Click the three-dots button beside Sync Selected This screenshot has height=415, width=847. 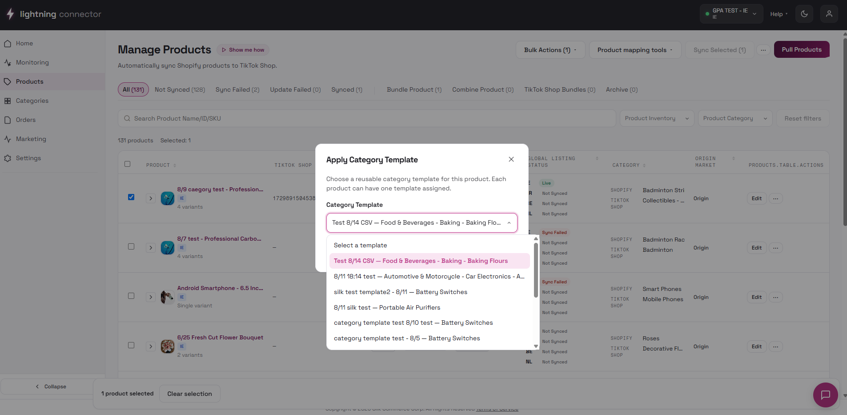(x=763, y=50)
